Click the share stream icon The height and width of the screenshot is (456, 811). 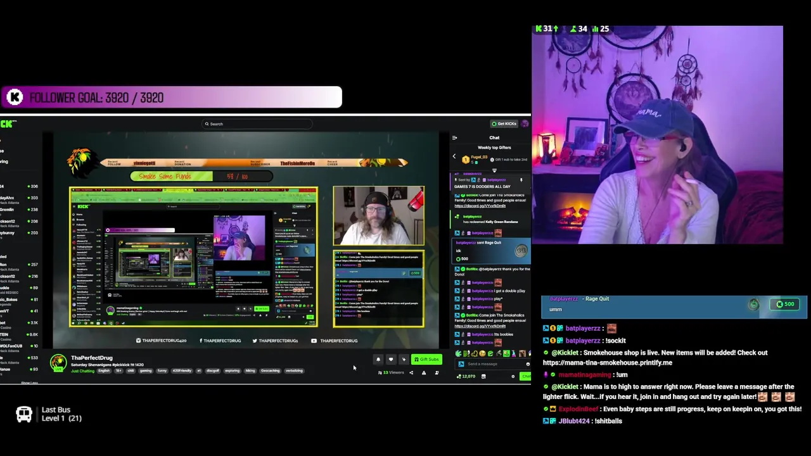click(x=411, y=372)
